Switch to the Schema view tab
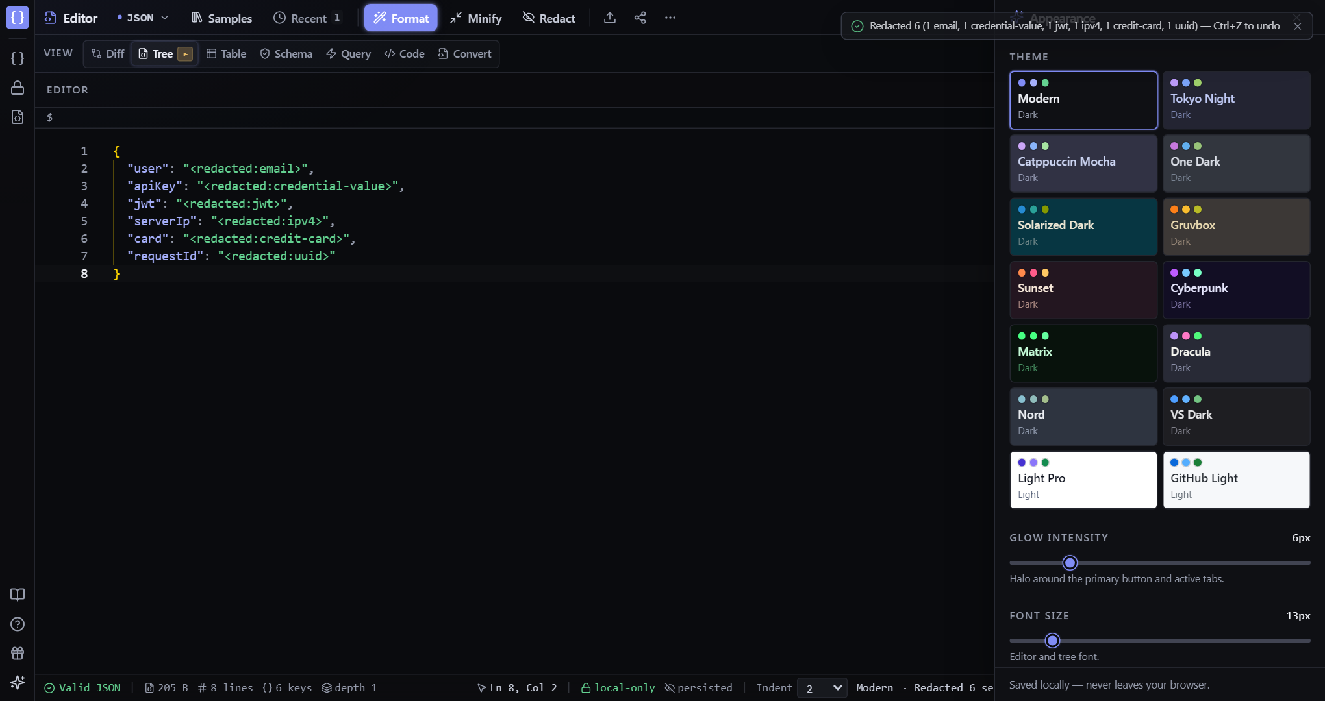 tap(286, 54)
